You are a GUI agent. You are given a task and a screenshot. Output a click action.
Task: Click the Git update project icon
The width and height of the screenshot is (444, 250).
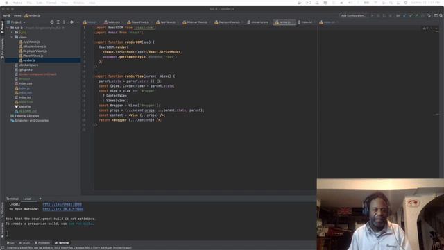pyautogui.click(x=404, y=15)
